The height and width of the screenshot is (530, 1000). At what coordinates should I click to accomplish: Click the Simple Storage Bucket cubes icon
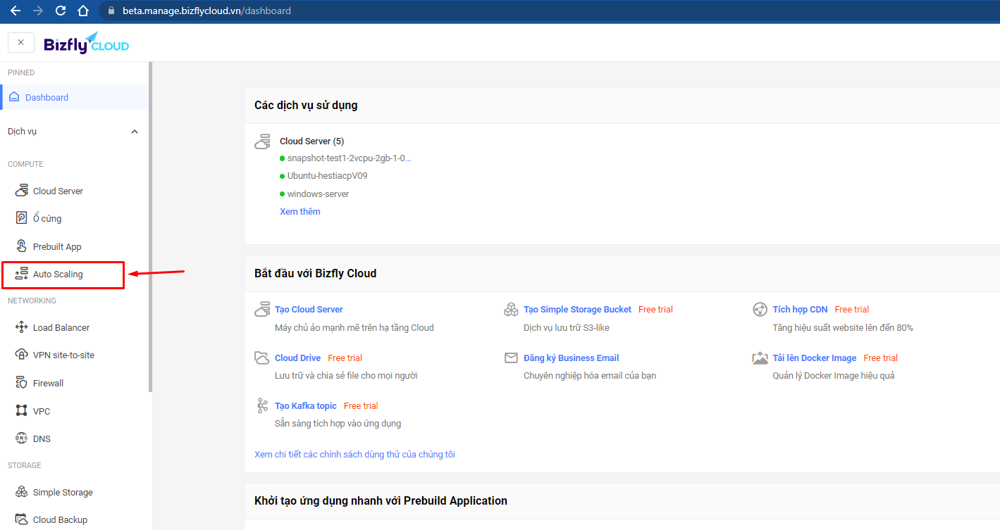[x=512, y=310]
